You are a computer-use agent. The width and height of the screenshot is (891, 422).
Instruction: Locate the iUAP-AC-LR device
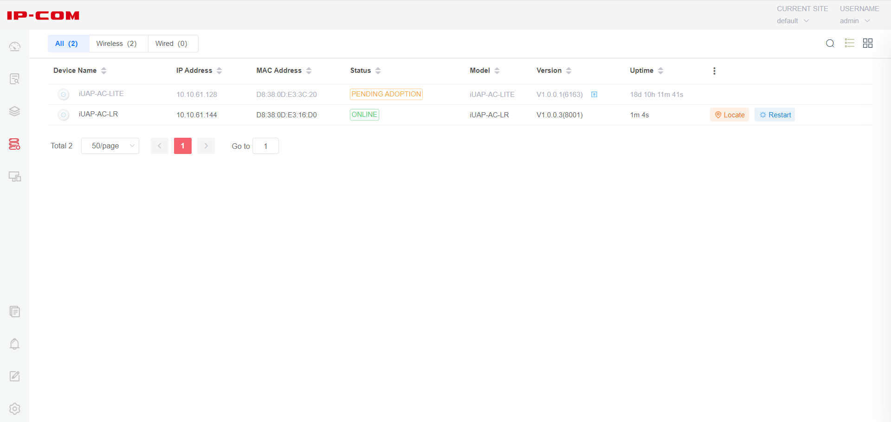click(x=730, y=115)
